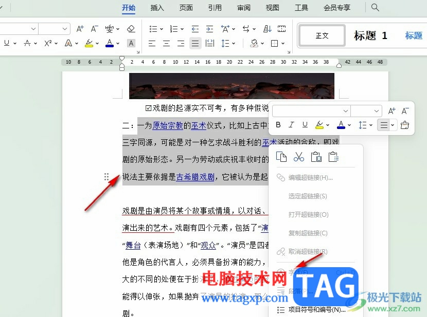Expand the ribbon font name dropdown
The image size is (427, 317).
pyautogui.click(x=33, y=29)
